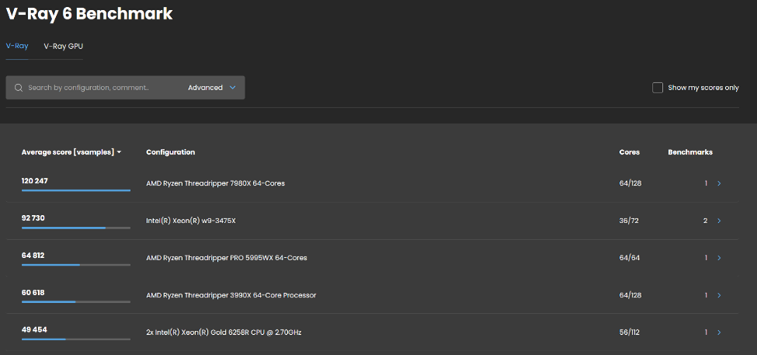The height and width of the screenshot is (355, 757).
Task: Click Intel Xeon w9-3475X configuration entry
Action: (x=191, y=221)
